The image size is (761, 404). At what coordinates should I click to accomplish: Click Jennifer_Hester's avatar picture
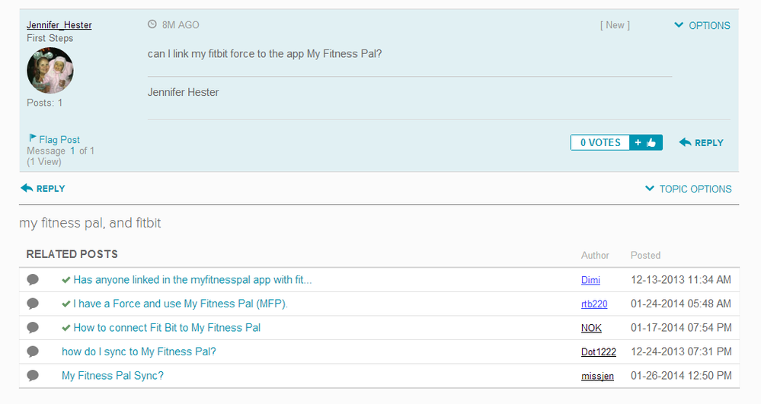(x=50, y=70)
